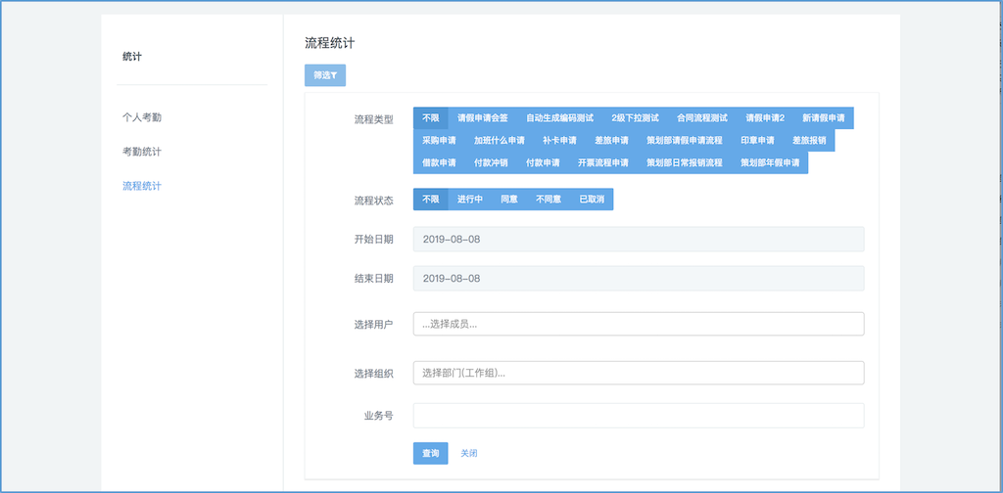Choose 付款申请 process type
Image resolution: width=1003 pixels, height=493 pixels.
tap(543, 162)
